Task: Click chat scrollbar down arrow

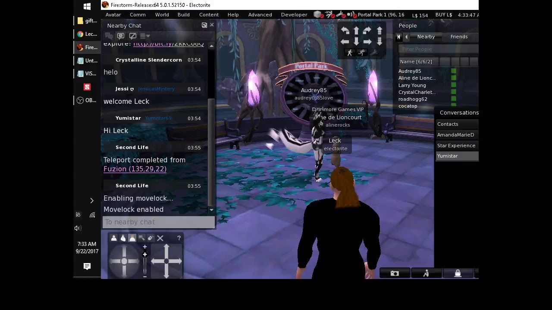Action: (211, 210)
